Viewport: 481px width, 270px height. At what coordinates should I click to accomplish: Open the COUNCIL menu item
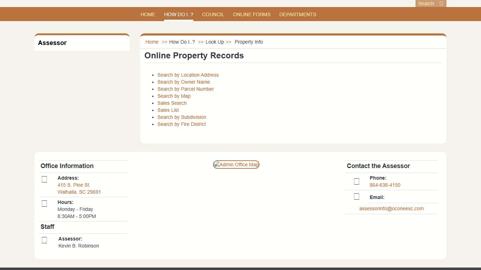[x=213, y=14]
